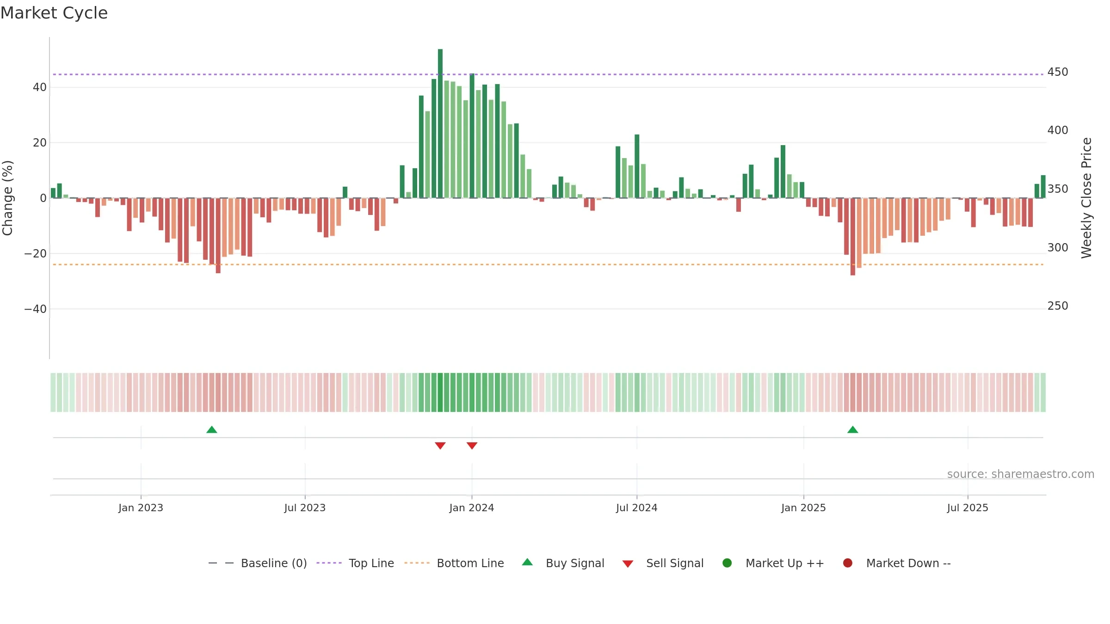Toggle the Baseline (0) legend entry
The width and height of the screenshot is (1110, 624).
(258, 563)
